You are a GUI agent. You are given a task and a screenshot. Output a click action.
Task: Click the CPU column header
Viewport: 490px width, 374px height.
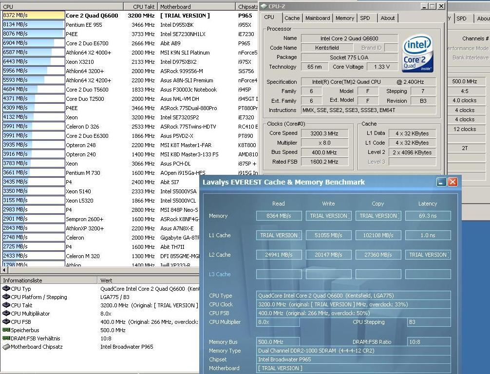(62, 6)
